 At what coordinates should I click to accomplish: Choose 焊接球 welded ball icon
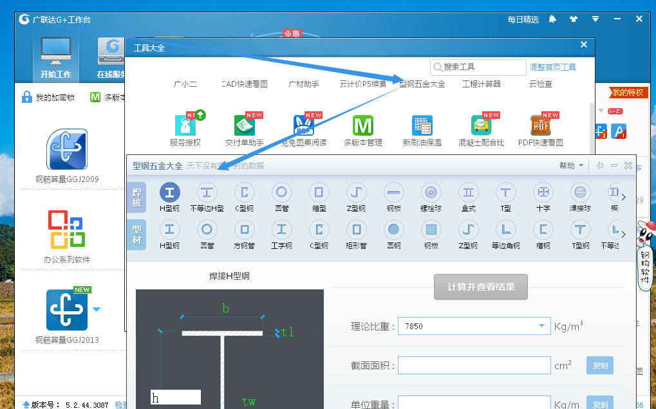[x=580, y=192]
